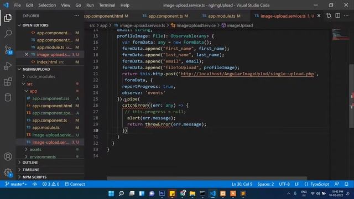This screenshot has height=199, width=354.
Task: Split the editor to the right
Action: click(337, 15)
